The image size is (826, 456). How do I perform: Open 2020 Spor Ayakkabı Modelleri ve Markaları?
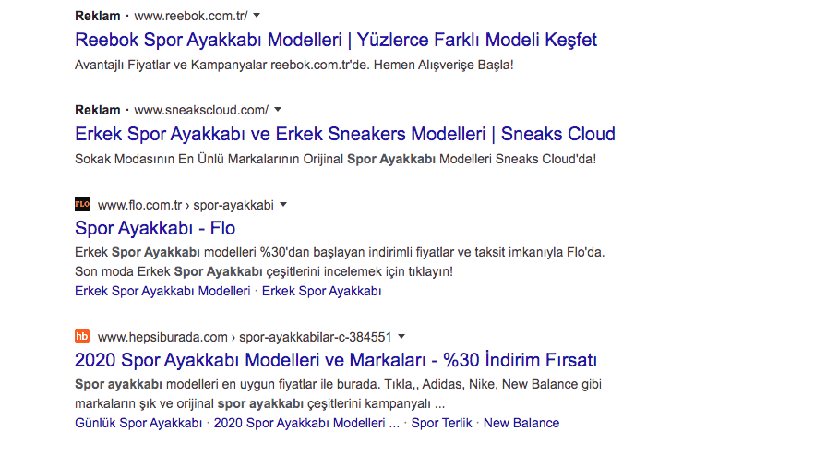[336, 360]
